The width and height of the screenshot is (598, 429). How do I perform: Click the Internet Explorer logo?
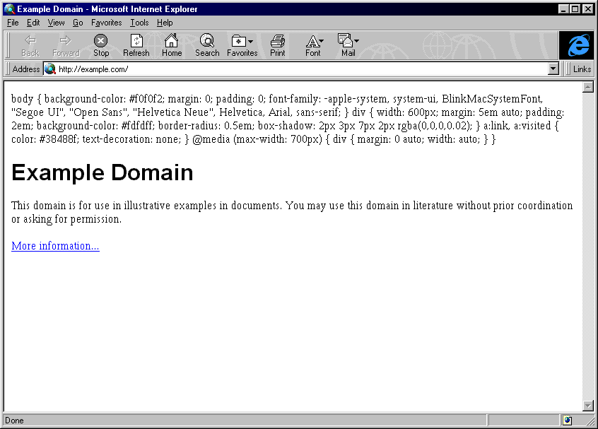578,45
